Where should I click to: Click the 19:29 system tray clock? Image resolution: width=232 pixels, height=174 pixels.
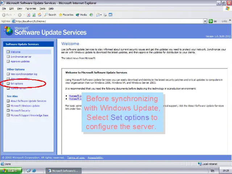(225, 171)
